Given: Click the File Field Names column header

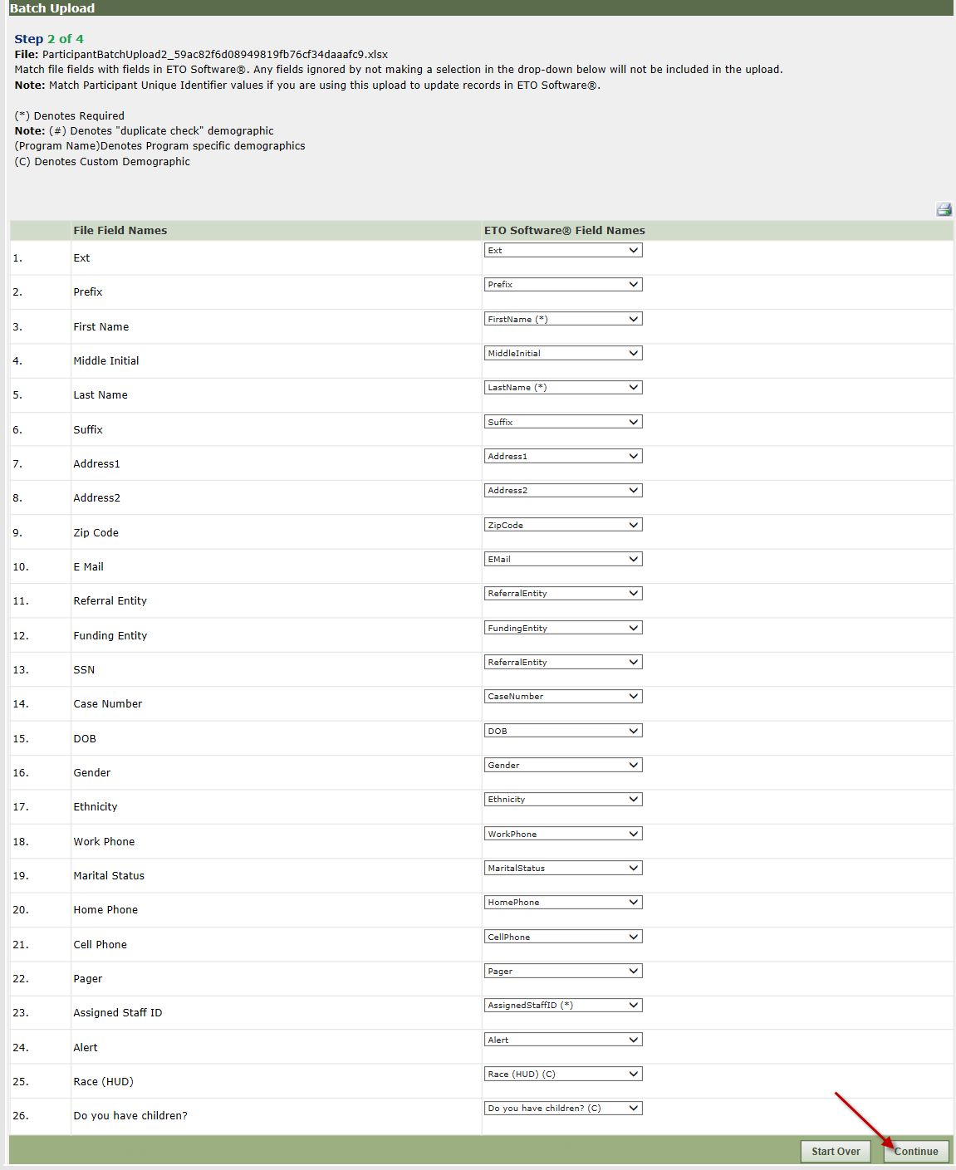Looking at the screenshot, I should (120, 231).
